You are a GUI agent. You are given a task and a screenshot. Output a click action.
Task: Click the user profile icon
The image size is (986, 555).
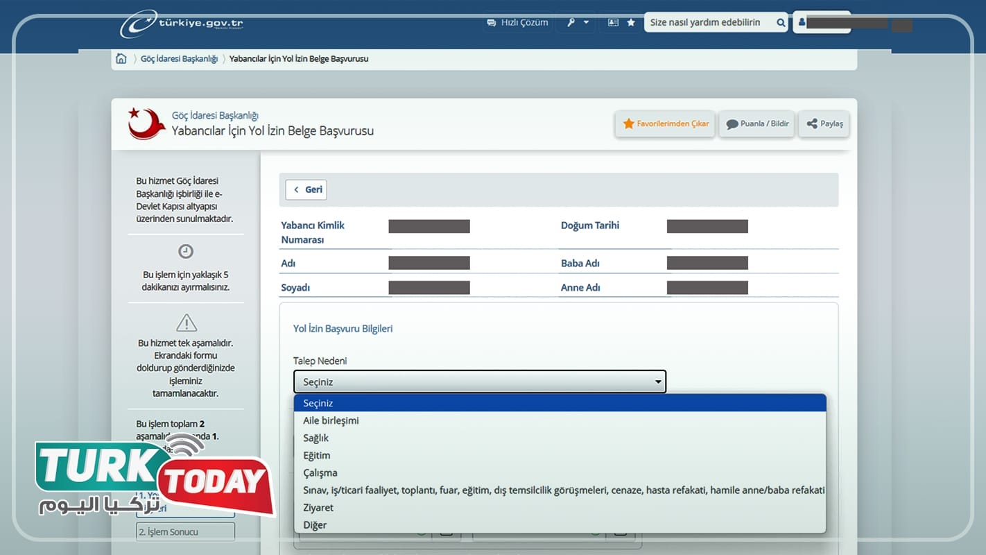pos(802,22)
